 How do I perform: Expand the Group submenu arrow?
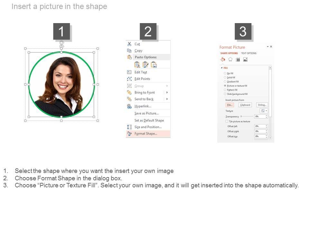click(x=167, y=86)
